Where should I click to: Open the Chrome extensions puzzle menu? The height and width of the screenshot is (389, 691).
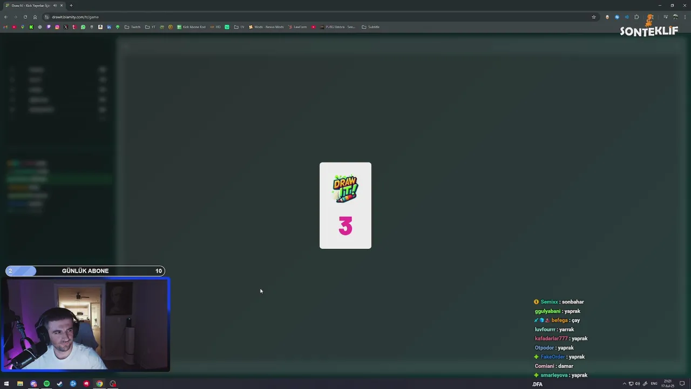pyautogui.click(x=636, y=17)
